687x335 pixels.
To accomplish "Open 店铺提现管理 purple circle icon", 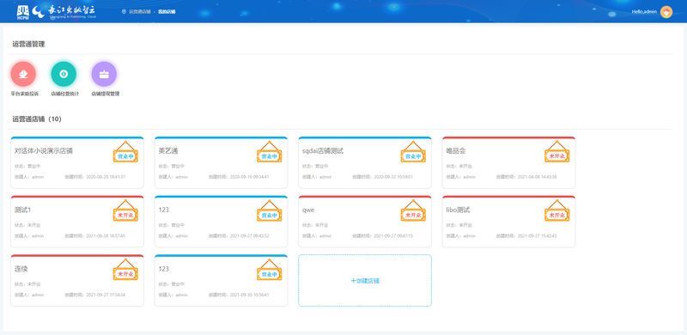I will pyautogui.click(x=104, y=74).
